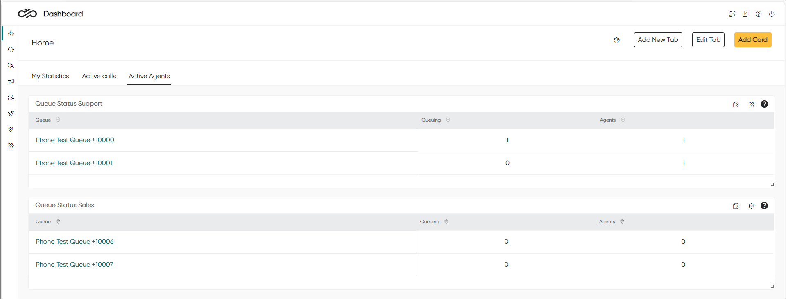The height and width of the screenshot is (299, 786).
Task: Click the power/logout icon
Action: 772,14
